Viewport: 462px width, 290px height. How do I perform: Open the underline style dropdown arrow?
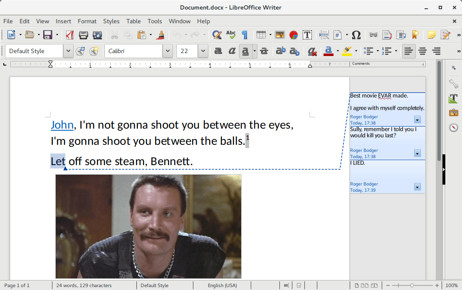(x=254, y=51)
